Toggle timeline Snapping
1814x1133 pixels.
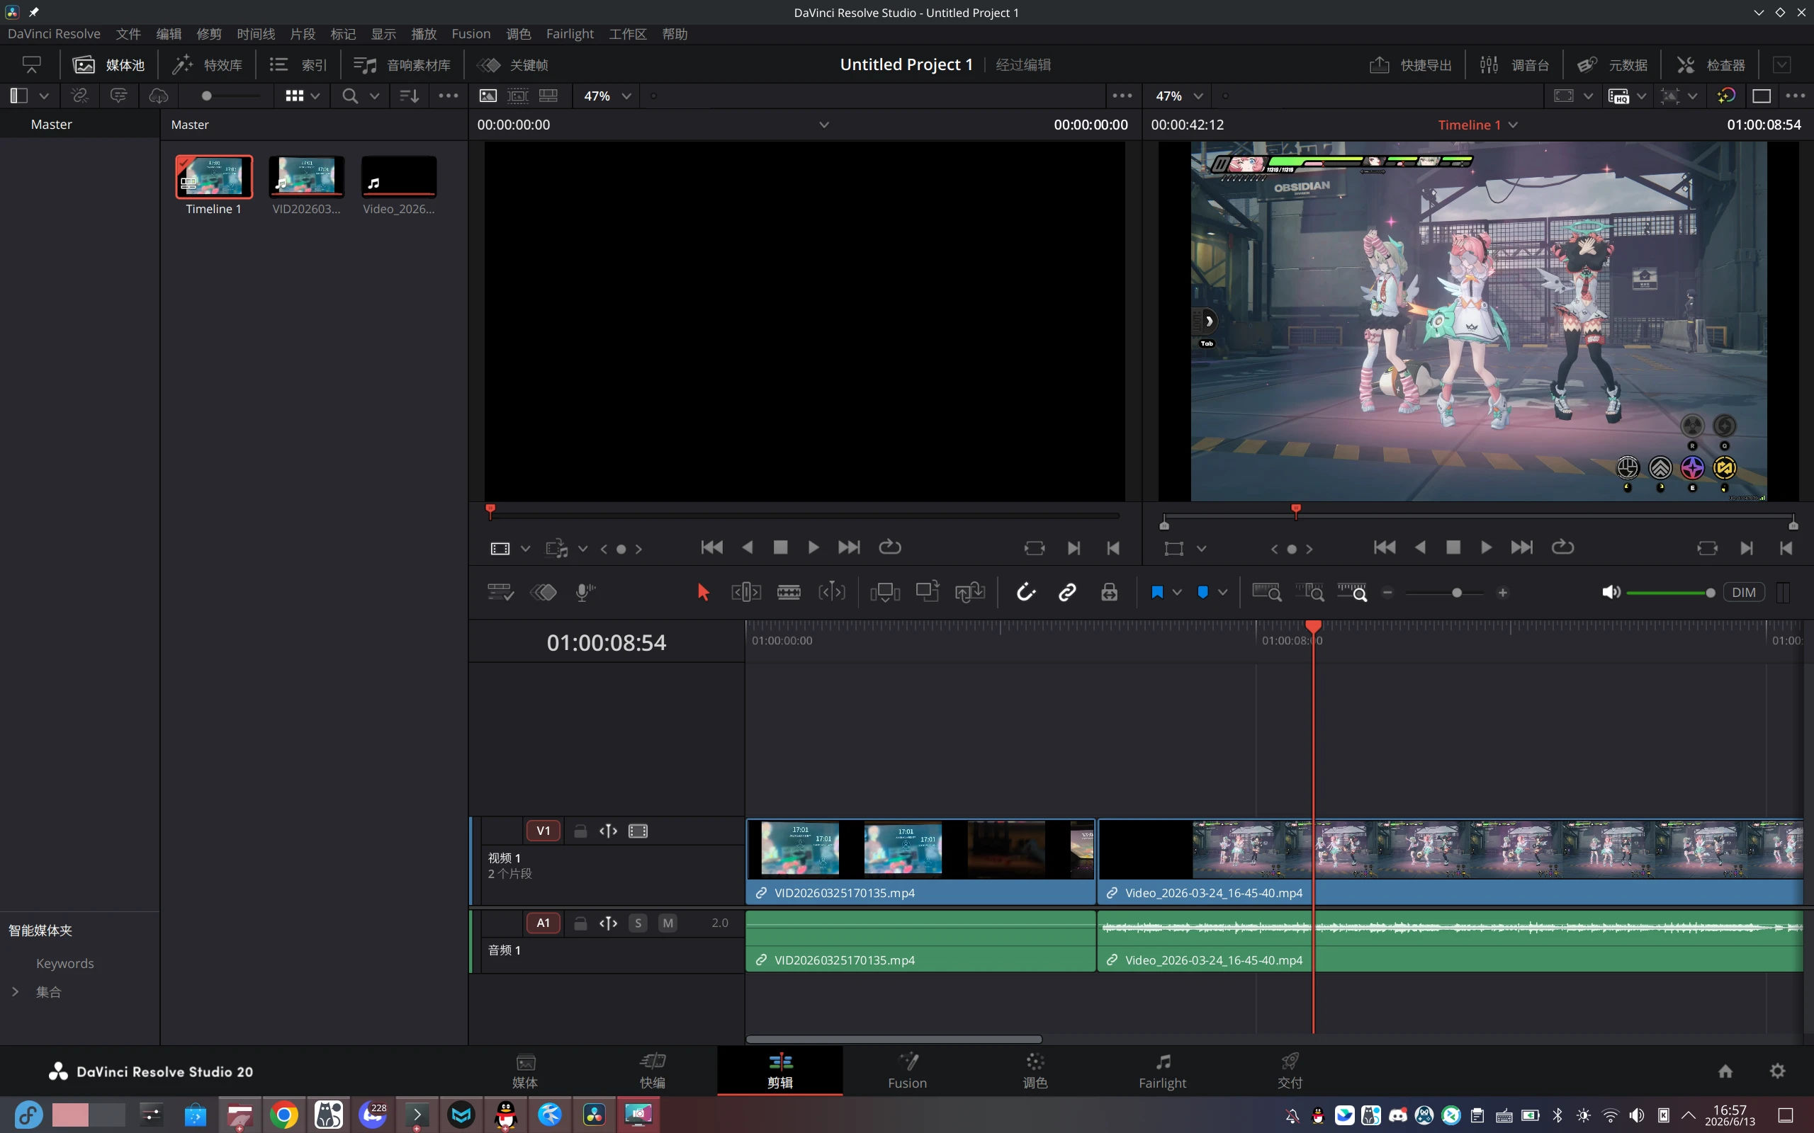pos(1025,592)
